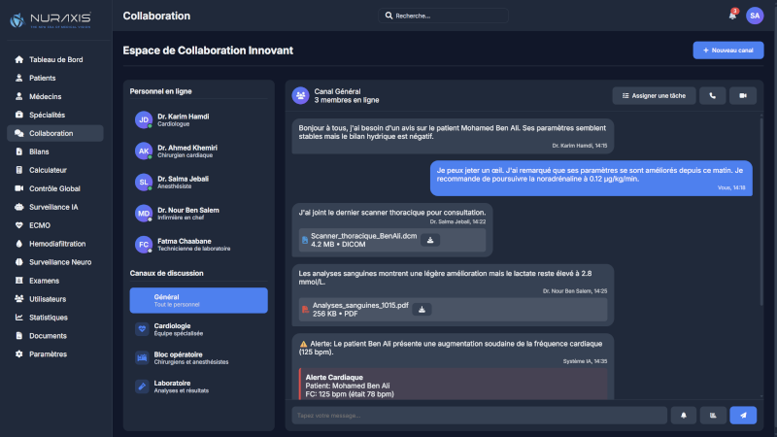Start a video call in Canal Général
Screen dimensions: 777x437
[x=743, y=95]
